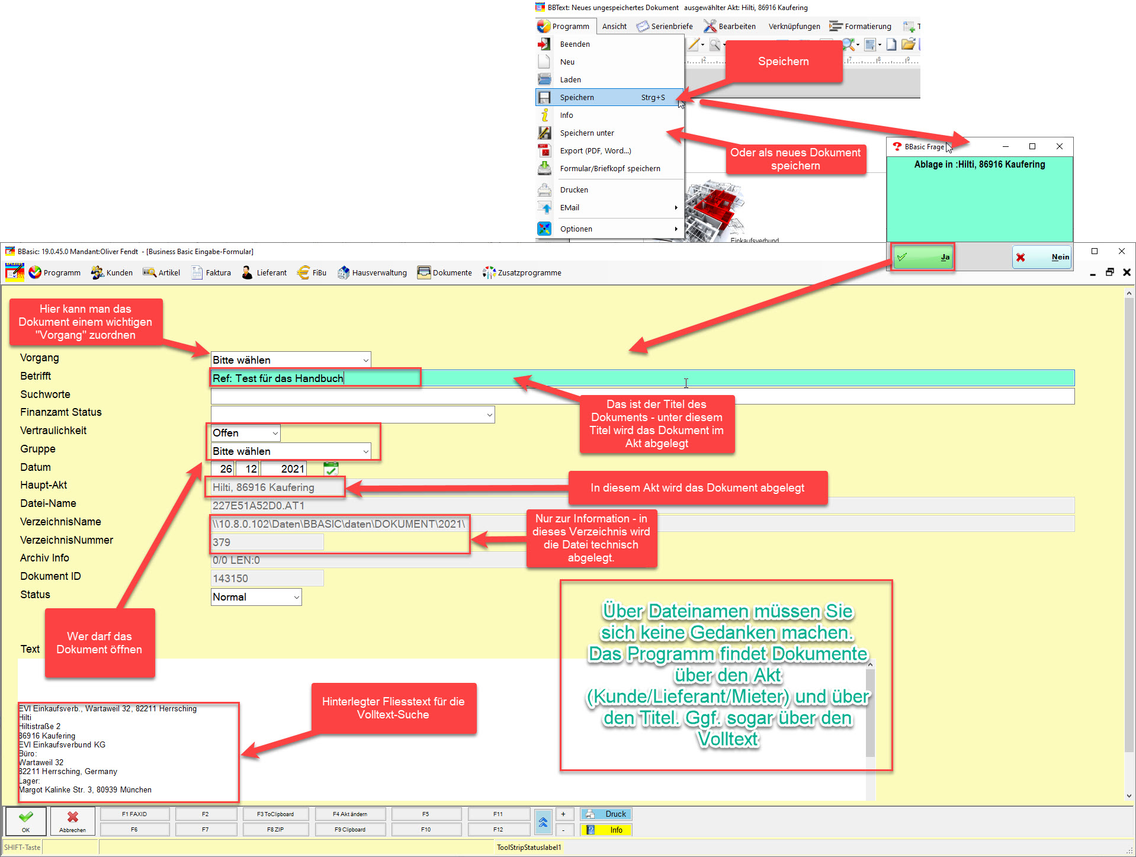This screenshot has height=857, width=1136.
Task: Open the Bearbeiten menu in BBText
Action: [730, 27]
